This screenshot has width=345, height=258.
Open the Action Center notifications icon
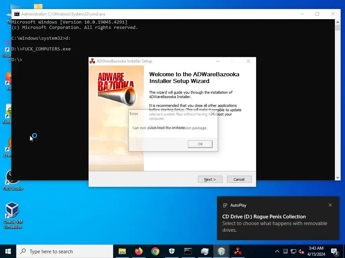[335, 252]
